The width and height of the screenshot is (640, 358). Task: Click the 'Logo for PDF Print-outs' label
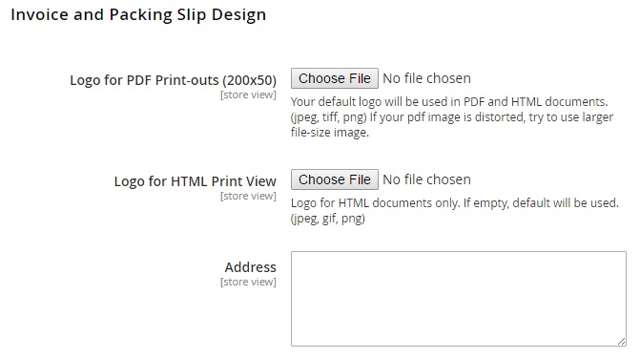144,80
